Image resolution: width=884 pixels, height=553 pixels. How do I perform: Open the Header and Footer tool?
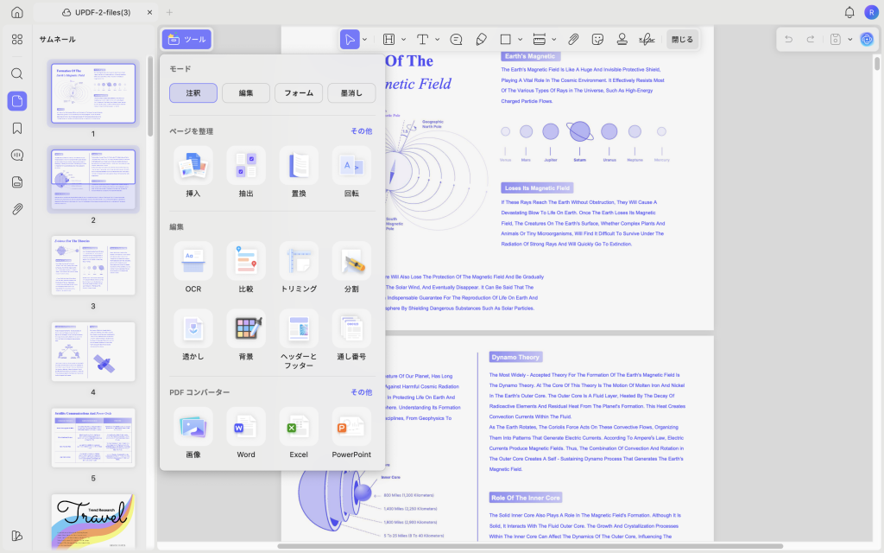click(299, 328)
